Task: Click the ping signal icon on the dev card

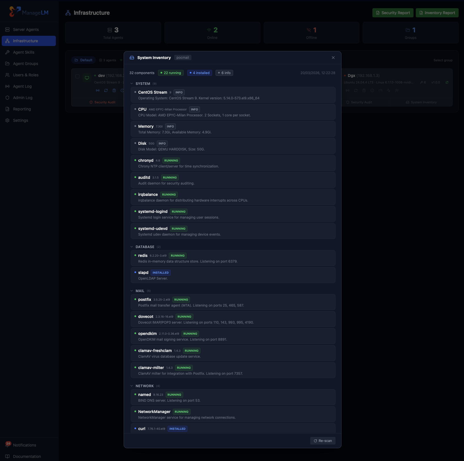Action: click(x=98, y=90)
